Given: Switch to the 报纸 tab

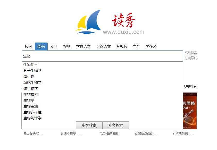Looking at the screenshot, I should 67,46.
